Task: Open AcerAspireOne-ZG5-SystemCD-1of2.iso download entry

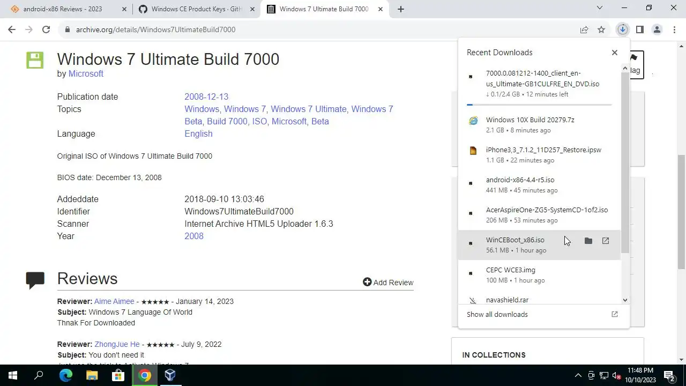Action: [x=539, y=214]
